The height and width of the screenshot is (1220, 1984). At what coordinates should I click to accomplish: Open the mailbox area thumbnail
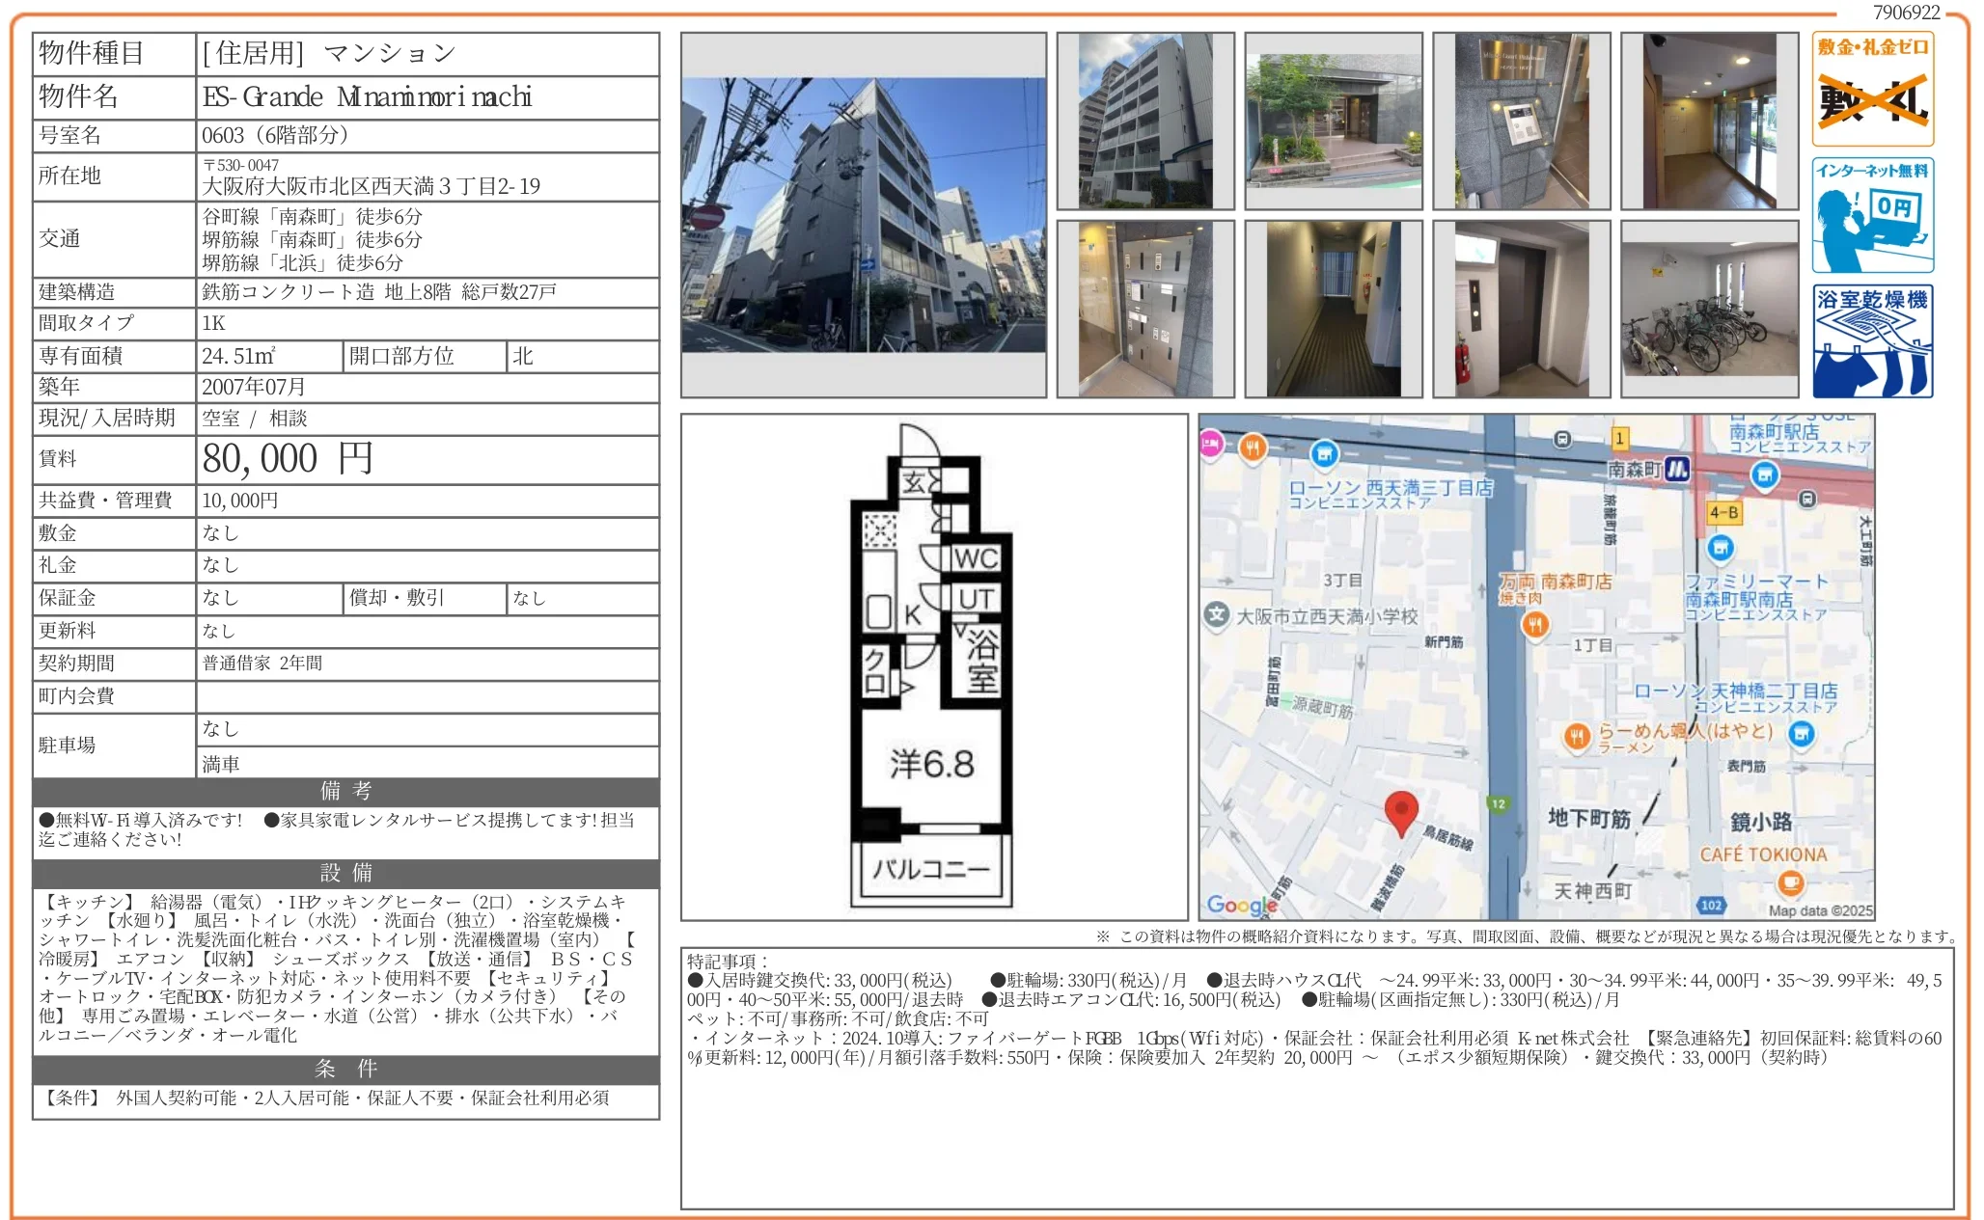[1144, 310]
